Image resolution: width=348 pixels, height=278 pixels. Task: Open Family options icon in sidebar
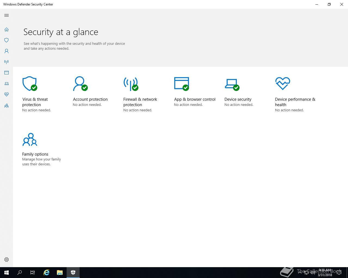pos(7,106)
